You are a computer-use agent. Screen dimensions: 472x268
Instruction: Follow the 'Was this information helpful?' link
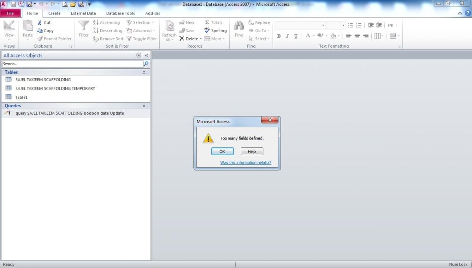click(246, 163)
